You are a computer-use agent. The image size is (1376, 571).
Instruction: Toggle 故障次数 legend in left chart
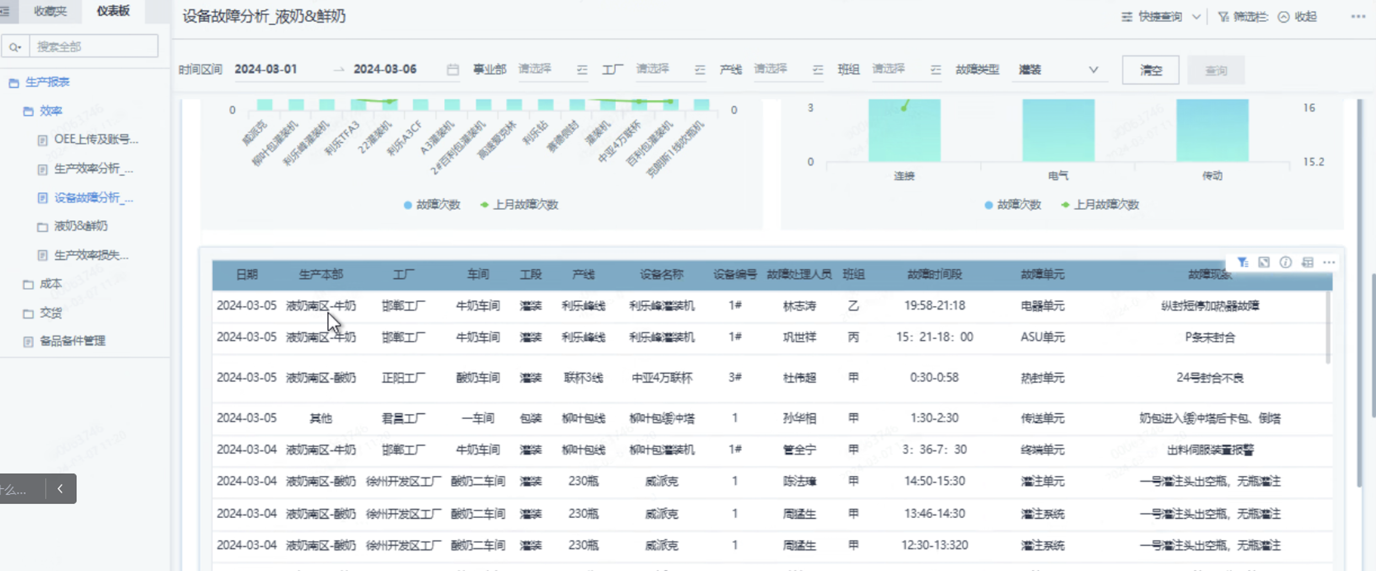(x=432, y=205)
